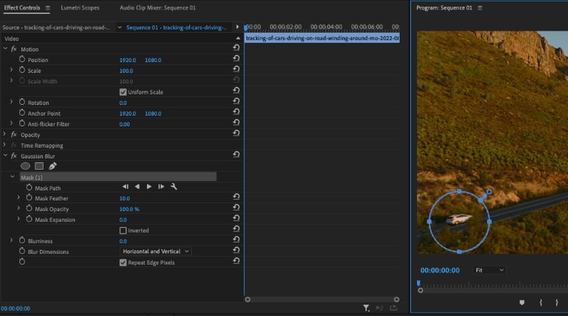Image resolution: width=568 pixels, height=316 pixels.
Task: Open the source clip selector dropdown arrow
Action: point(120,27)
